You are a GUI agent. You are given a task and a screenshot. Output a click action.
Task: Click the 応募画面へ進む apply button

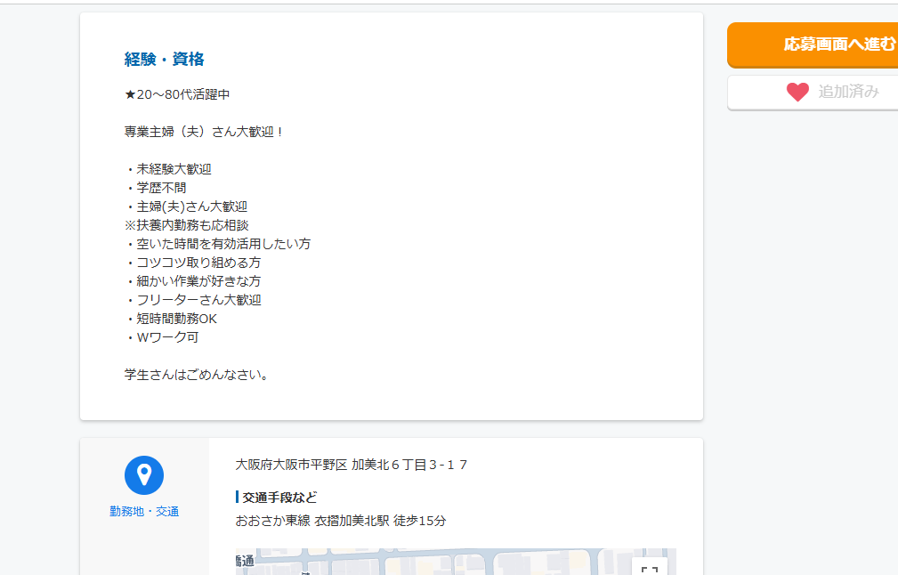coord(812,45)
